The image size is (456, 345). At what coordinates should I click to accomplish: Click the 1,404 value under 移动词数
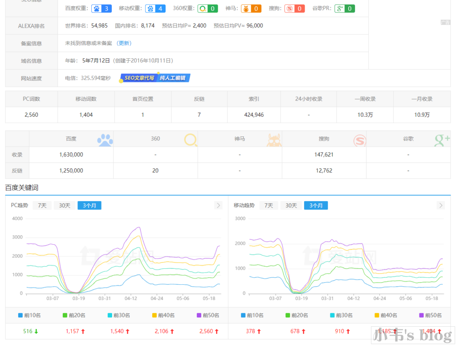pos(86,115)
